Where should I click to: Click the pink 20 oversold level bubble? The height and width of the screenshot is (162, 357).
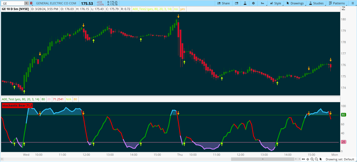[x=343, y=142]
